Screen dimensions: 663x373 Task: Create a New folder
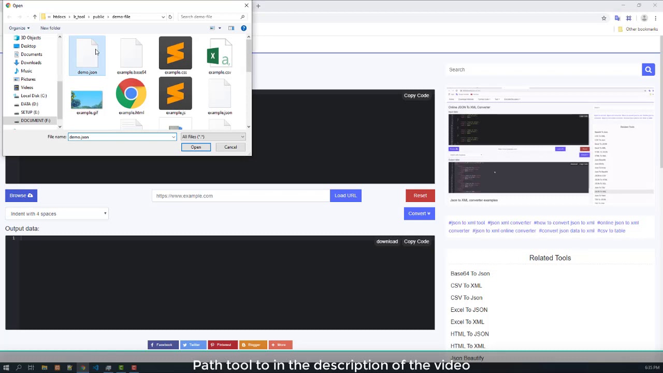point(50,28)
